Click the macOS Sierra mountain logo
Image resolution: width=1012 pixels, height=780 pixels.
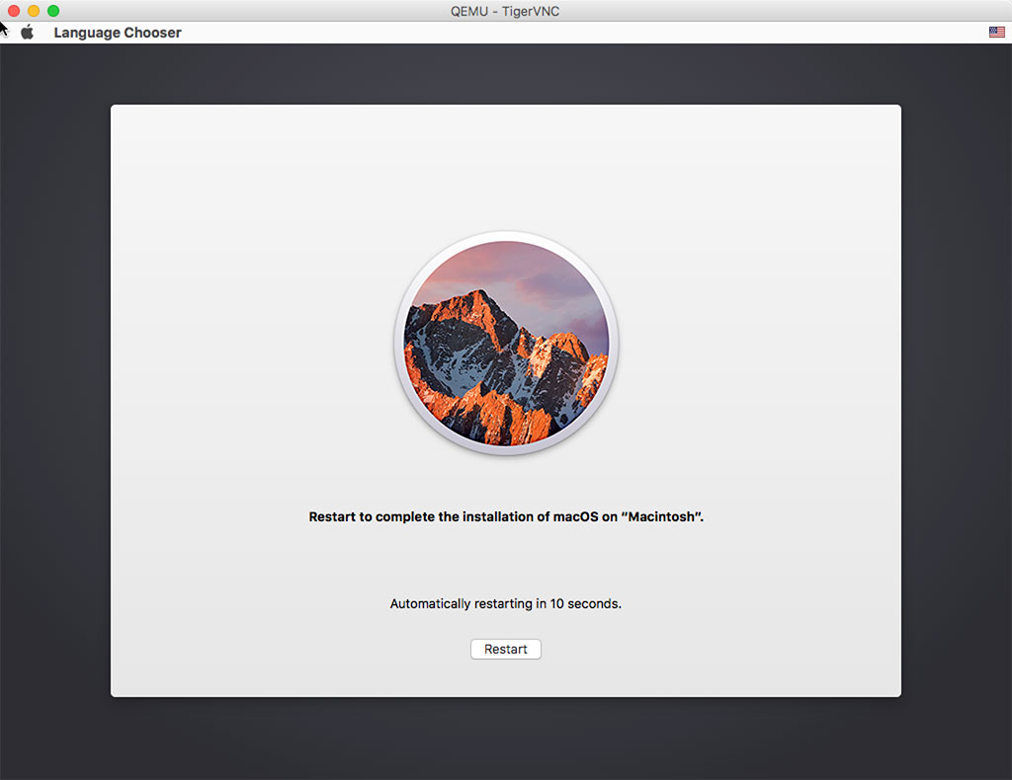coord(506,344)
